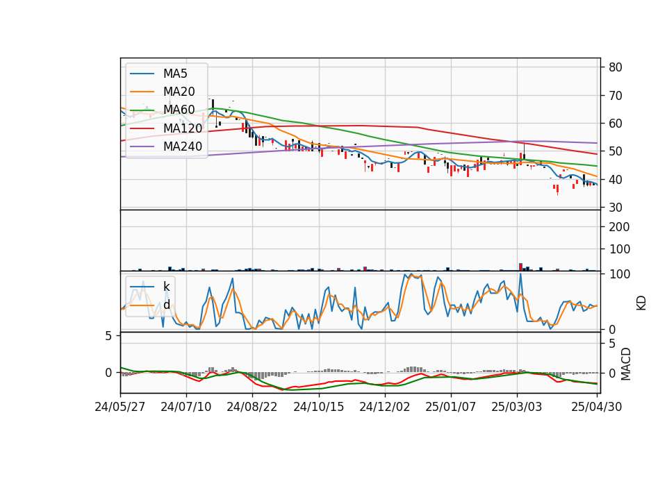
Task: Click the MACD axis label
Action: (626, 364)
